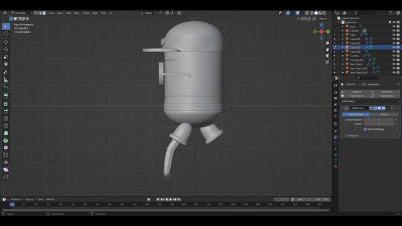Select the Extrude Region tool
Viewport: 402px width, 226px height.
click(6, 96)
